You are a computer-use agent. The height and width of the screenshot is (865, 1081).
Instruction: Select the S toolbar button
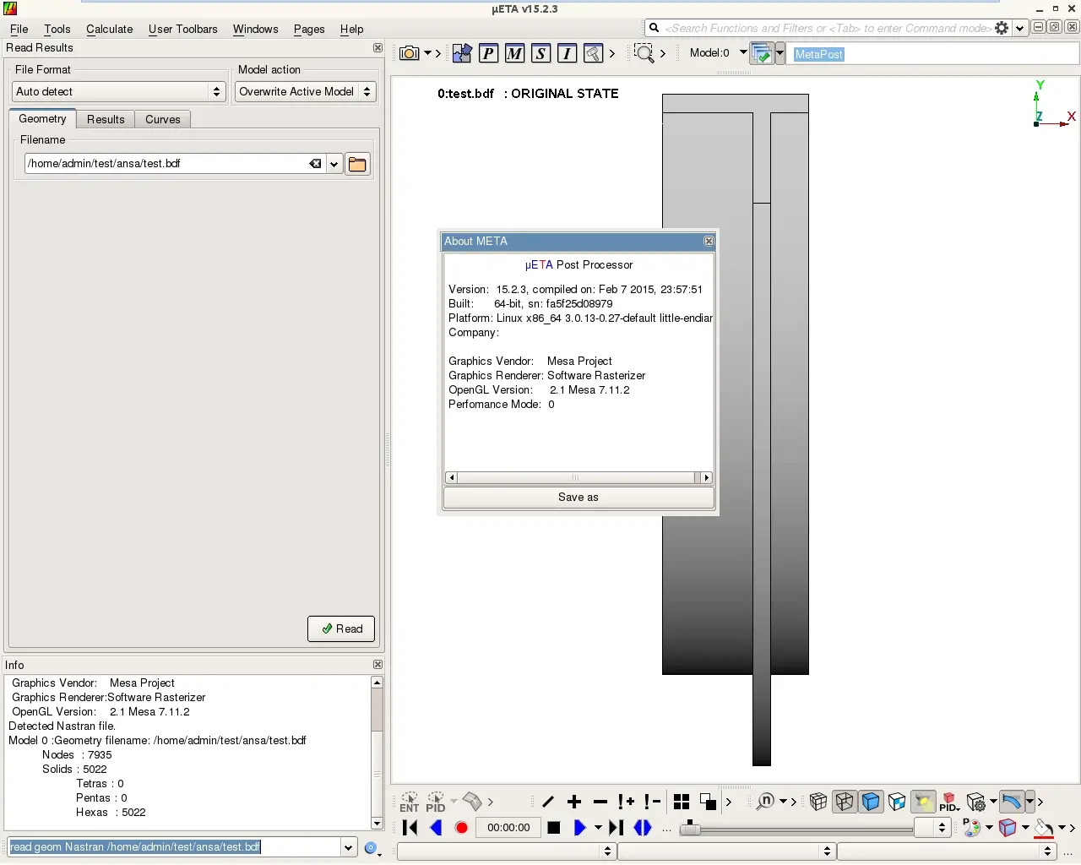[x=540, y=53]
